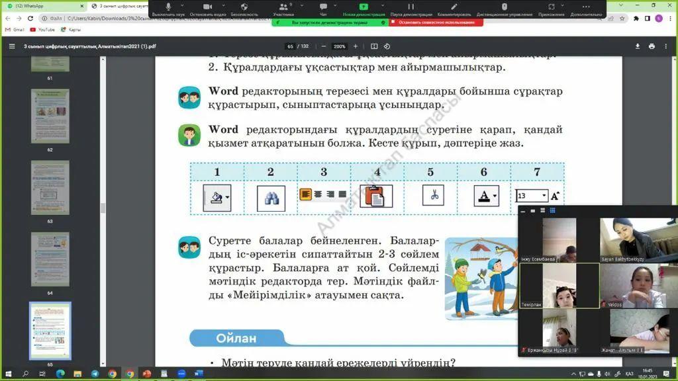
Task: Go back in Chrome
Action: 8,19
